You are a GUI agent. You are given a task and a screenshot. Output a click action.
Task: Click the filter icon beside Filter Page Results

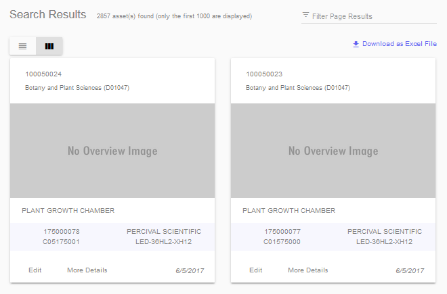pos(306,16)
